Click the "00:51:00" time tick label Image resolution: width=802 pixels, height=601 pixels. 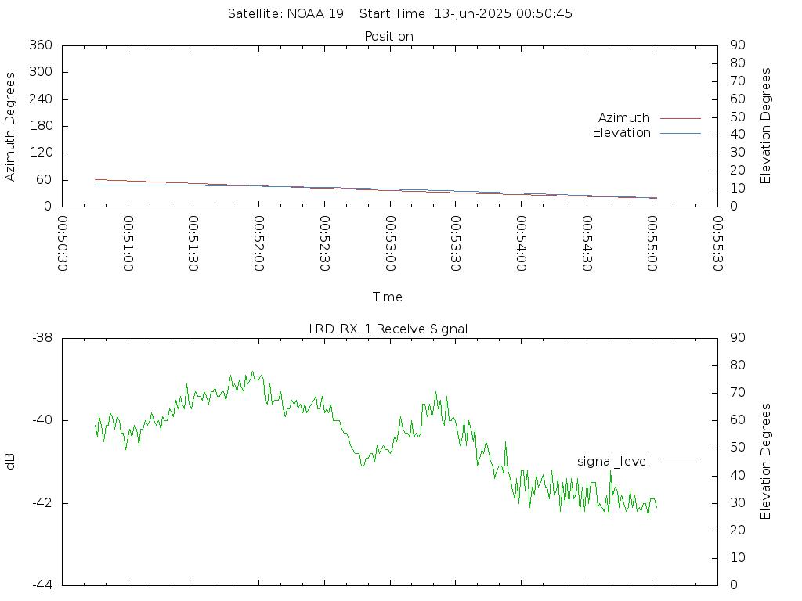pos(128,243)
